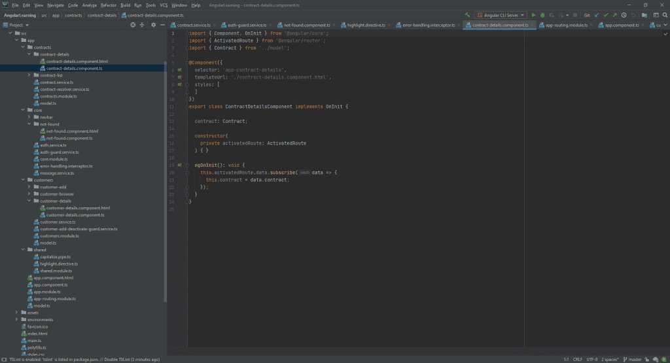
Task: Open Run Anything window icon
Action: click(x=656, y=15)
